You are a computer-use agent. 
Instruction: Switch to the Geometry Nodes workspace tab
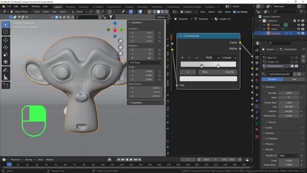[192, 7]
